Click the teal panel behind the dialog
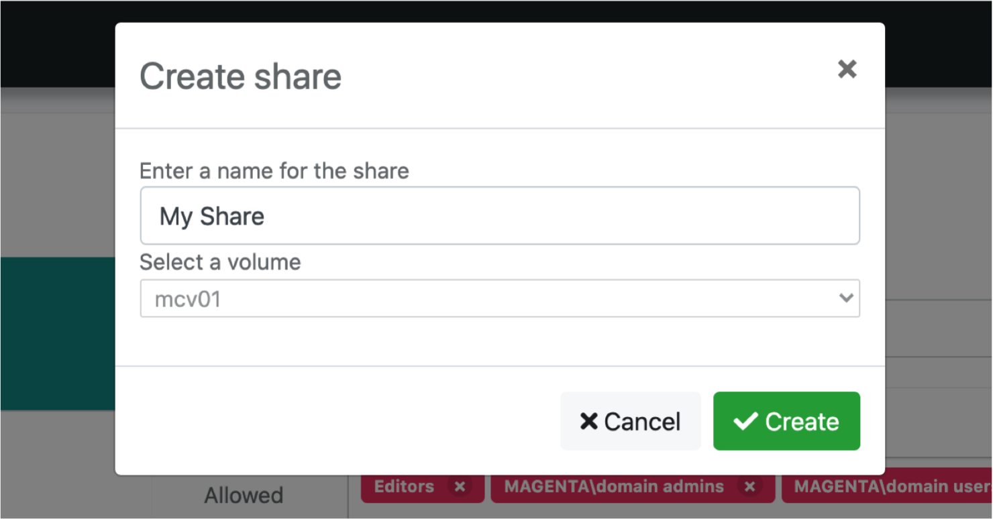993x519 pixels. pyautogui.click(x=57, y=333)
